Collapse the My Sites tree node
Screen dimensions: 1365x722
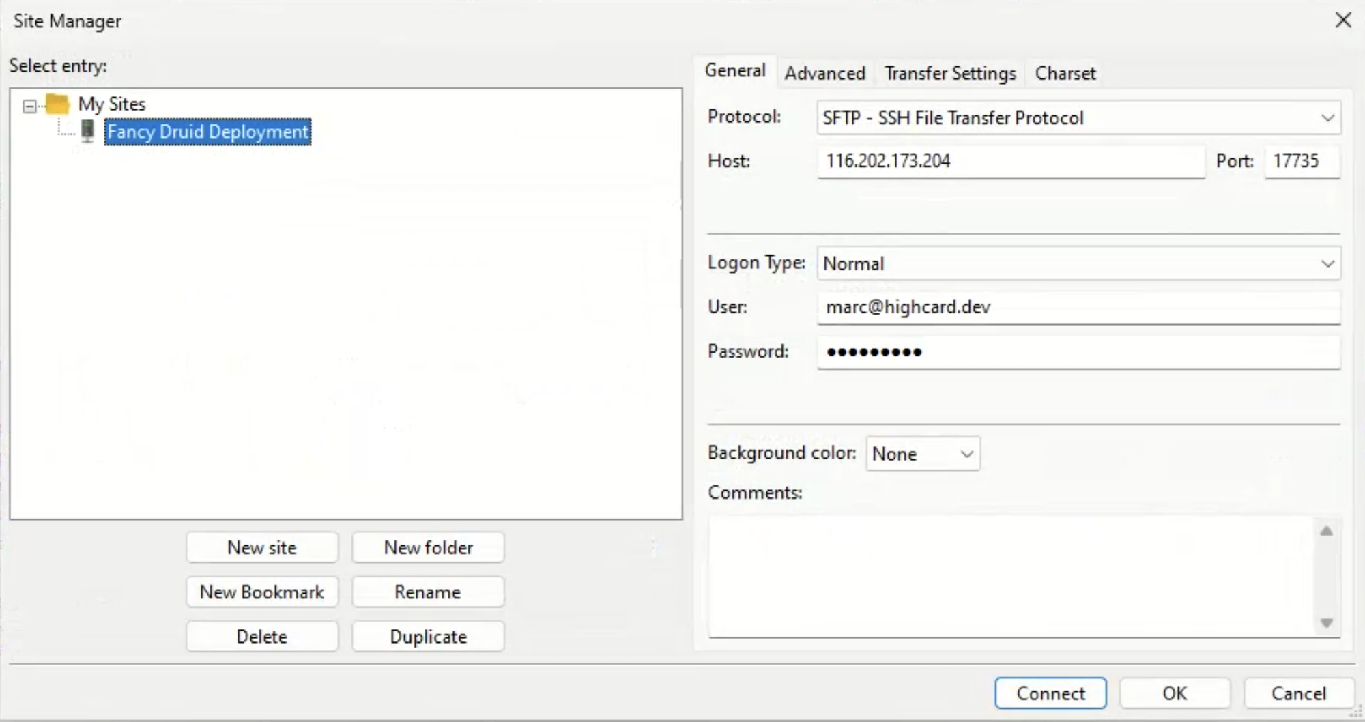click(29, 106)
